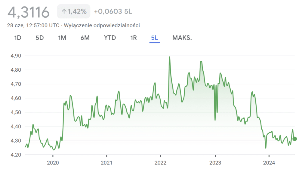This screenshot has height=169, width=308.
Task: Open the Wyłączenie odpowiedzialności disclaimer link
Action: (x=101, y=25)
